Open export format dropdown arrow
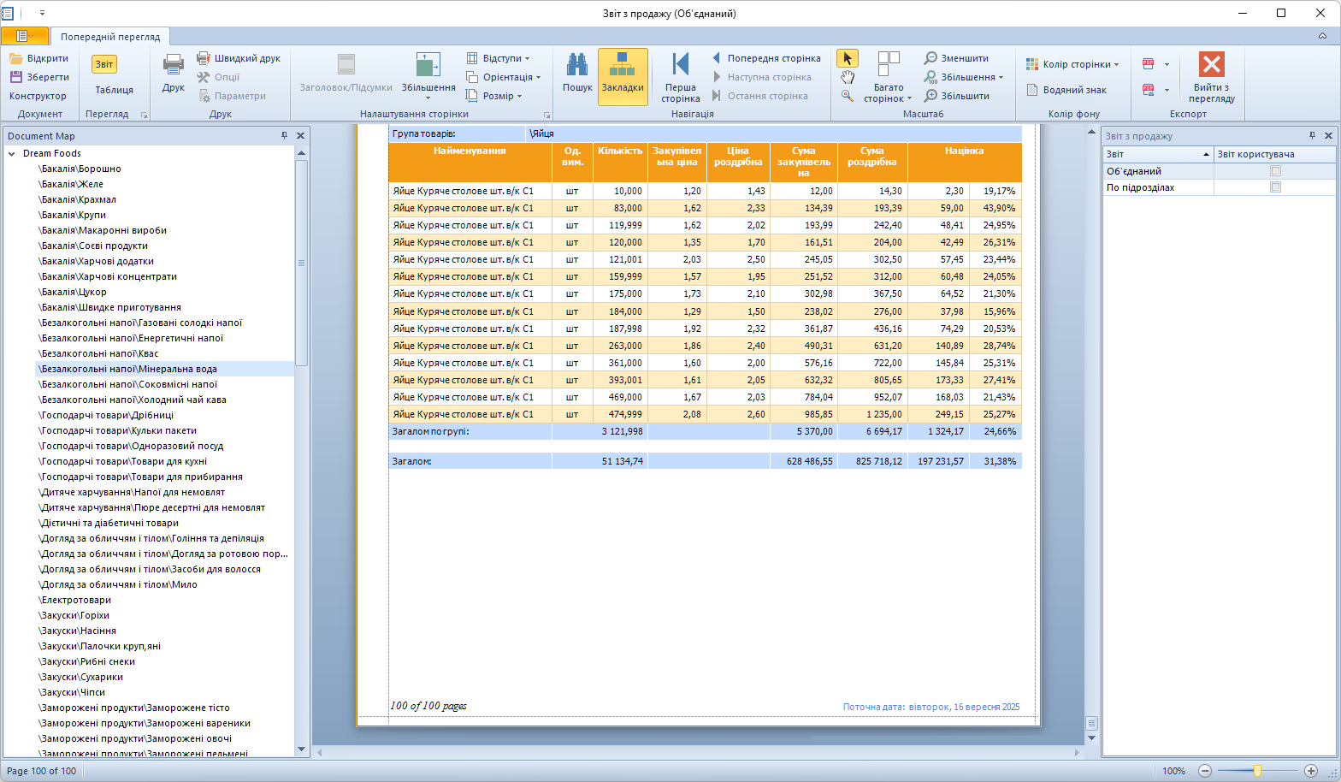Screen dimensions: 1341x782 (1167, 64)
